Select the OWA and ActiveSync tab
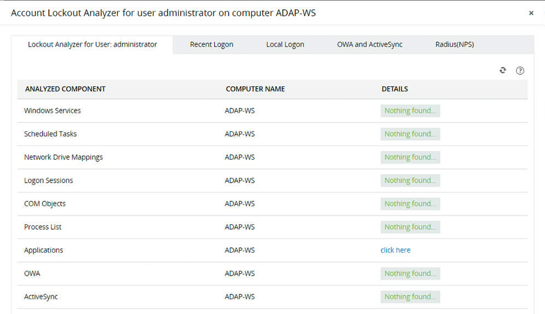The height and width of the screenshot is (314, 545). tap(369, 45)
